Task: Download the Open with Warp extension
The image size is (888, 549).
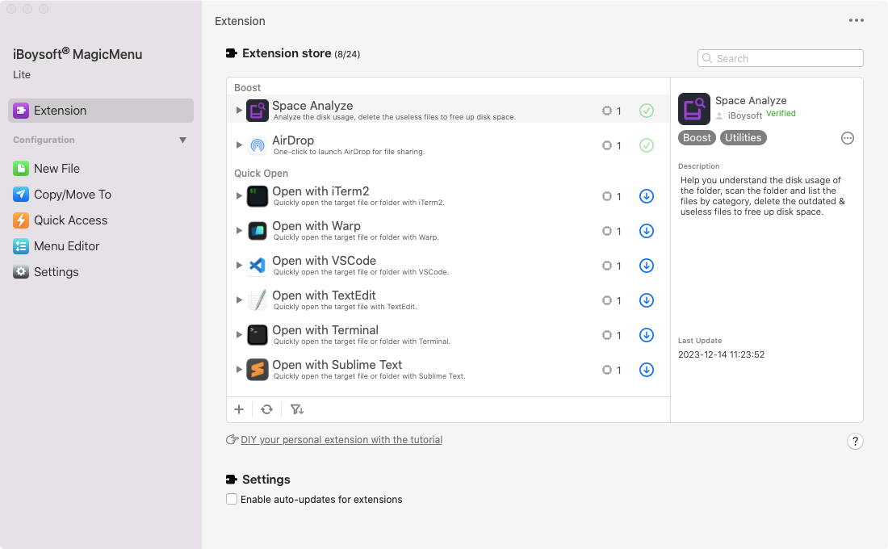Action: coord(646,231)
